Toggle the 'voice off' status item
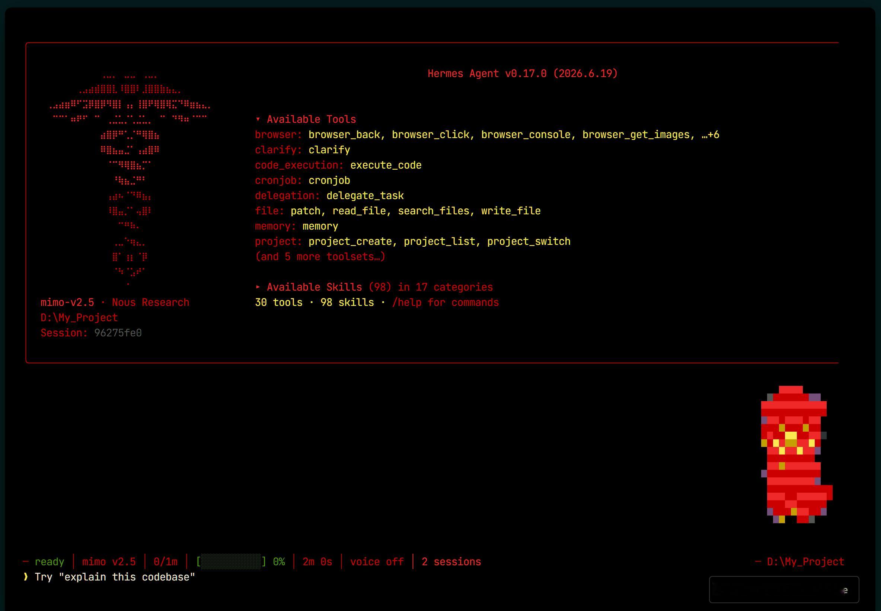Screen dimensions: 881x611 point(377,562)
